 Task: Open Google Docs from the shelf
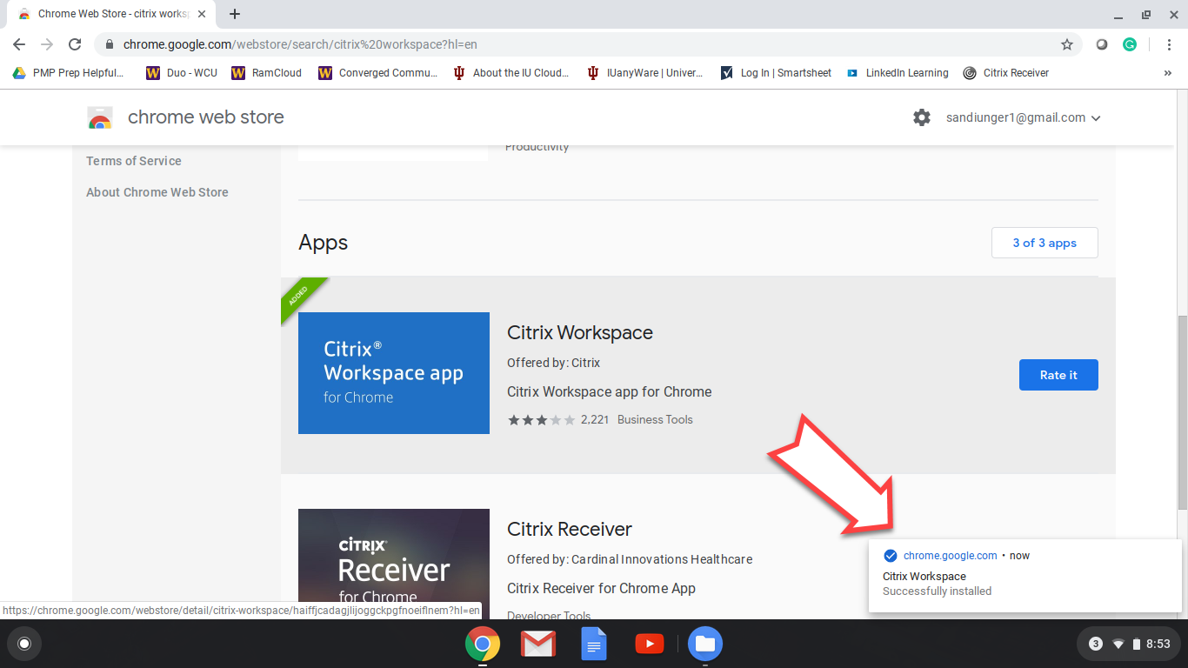point(593,644)
